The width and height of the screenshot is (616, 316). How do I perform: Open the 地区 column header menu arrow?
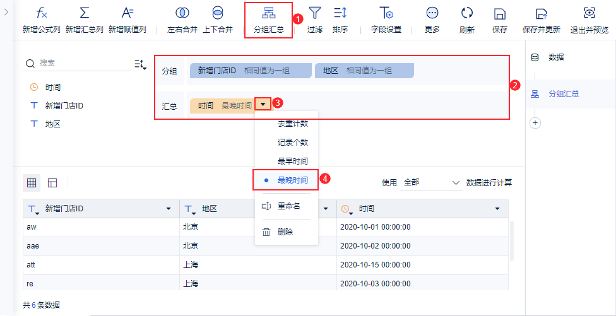[x=325, y=209]
